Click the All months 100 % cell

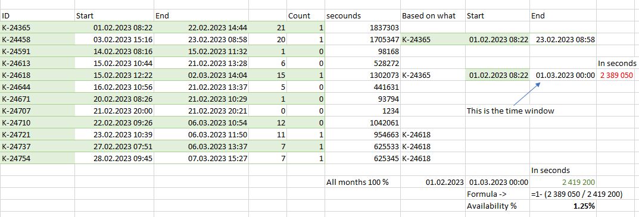(x=362, y=182)
